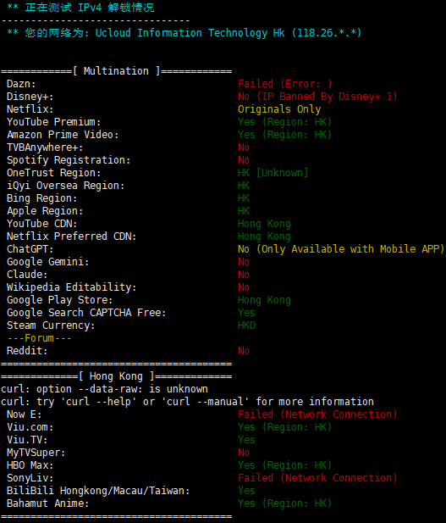Click the Forum divider text

pos(39,338)
